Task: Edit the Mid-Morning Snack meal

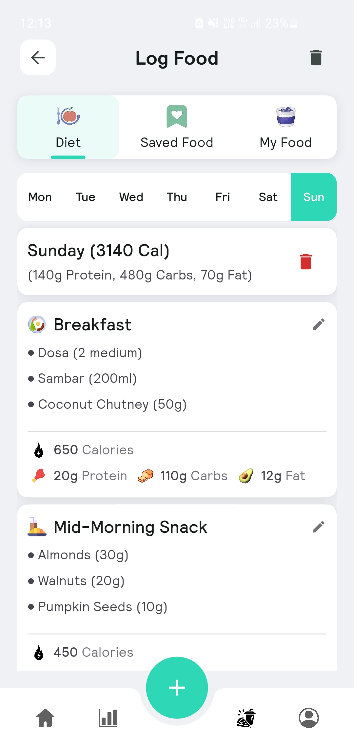Action: pos(318,527)
